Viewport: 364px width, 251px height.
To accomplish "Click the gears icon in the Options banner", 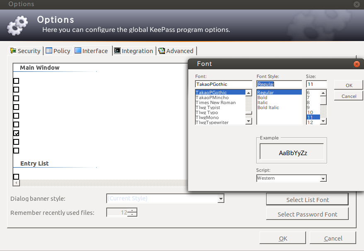I will (x=17, y=25).
